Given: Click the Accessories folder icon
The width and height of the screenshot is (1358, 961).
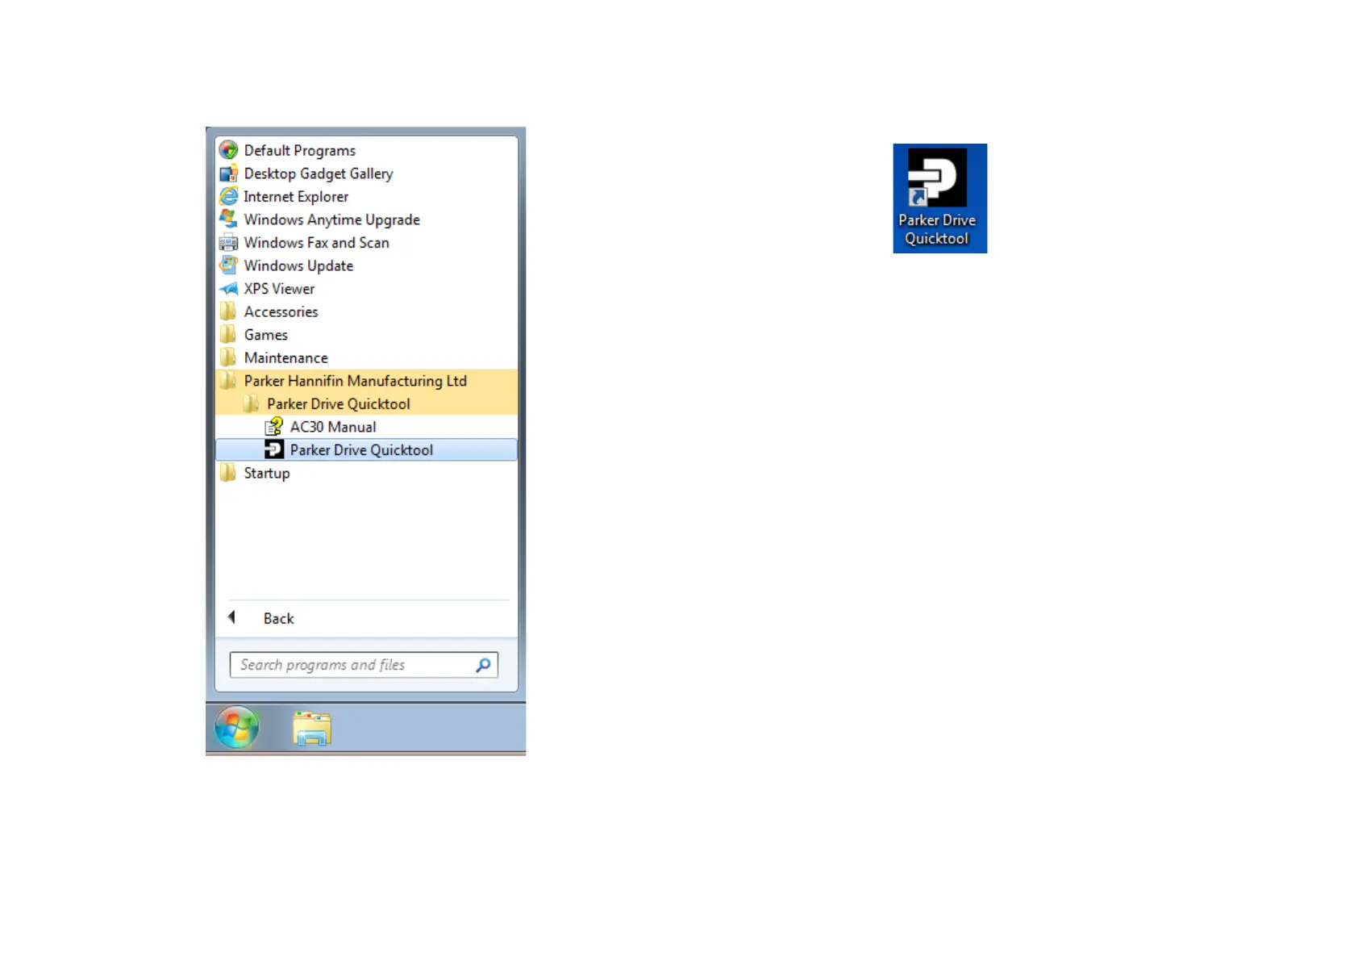Looking at the screenshot, I should (229, 311).
